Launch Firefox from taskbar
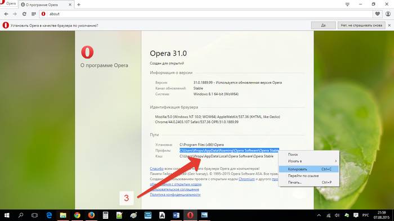Viewport: 394px width, 221px height. click(x=91, y=215)
